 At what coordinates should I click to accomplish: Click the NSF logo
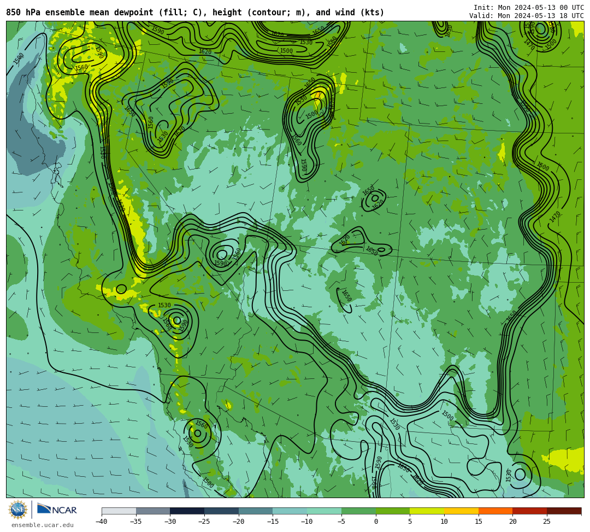(18, 510)
